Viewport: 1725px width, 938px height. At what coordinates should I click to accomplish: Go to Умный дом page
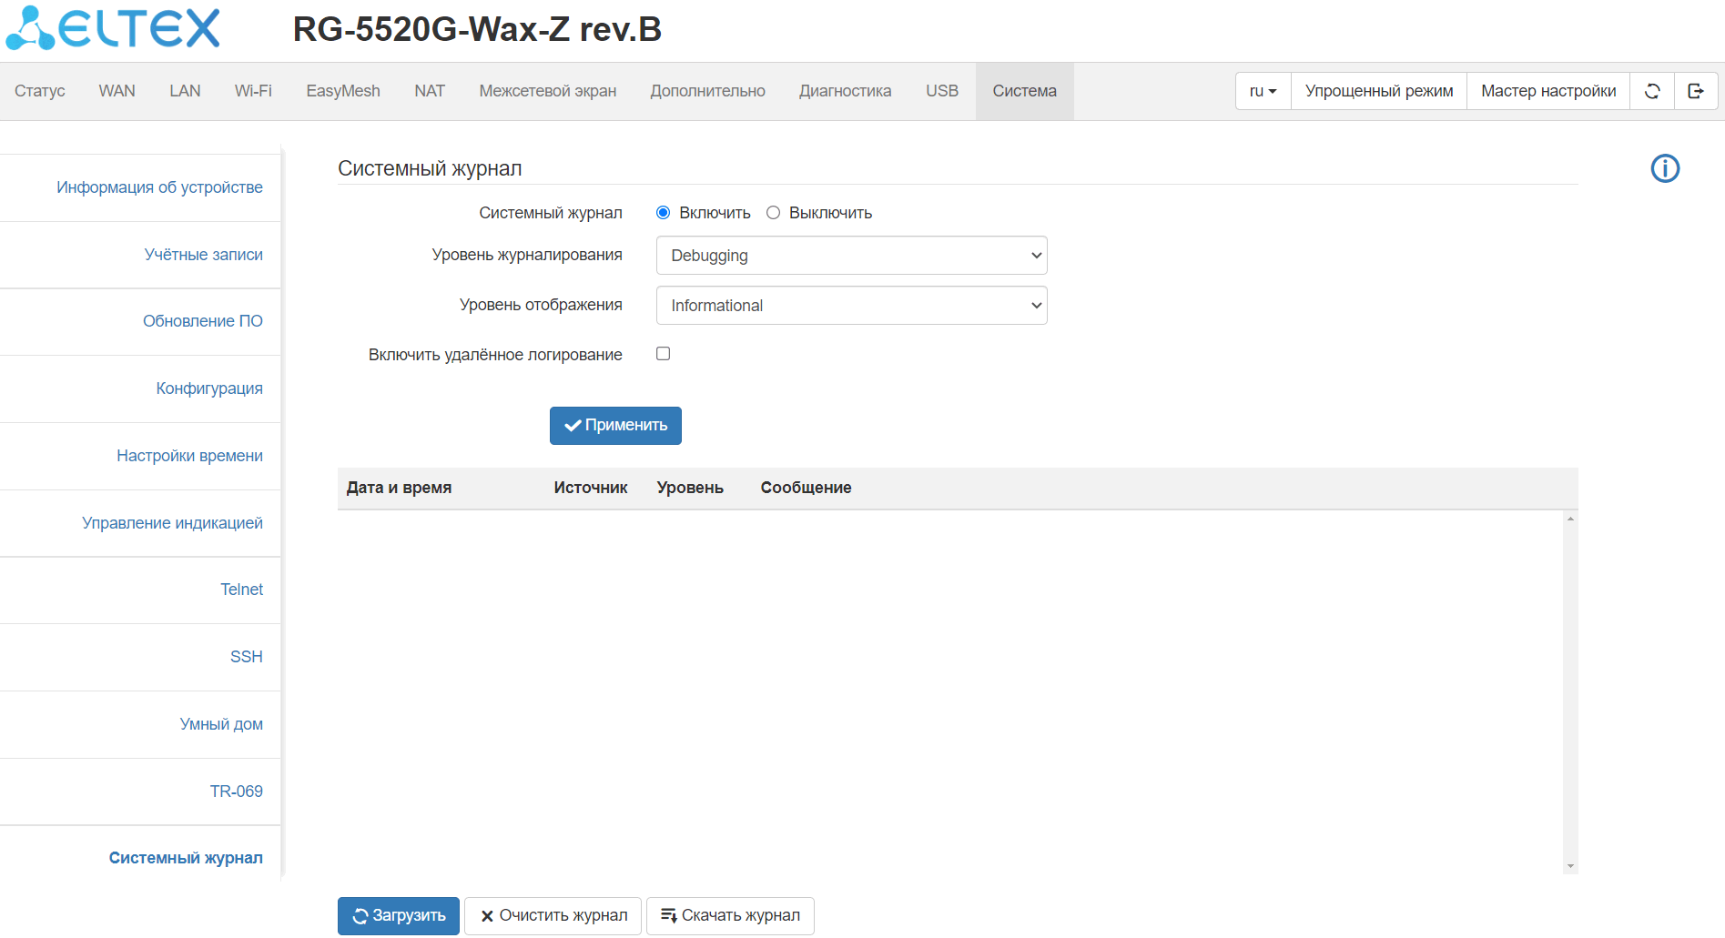(221, 724)
